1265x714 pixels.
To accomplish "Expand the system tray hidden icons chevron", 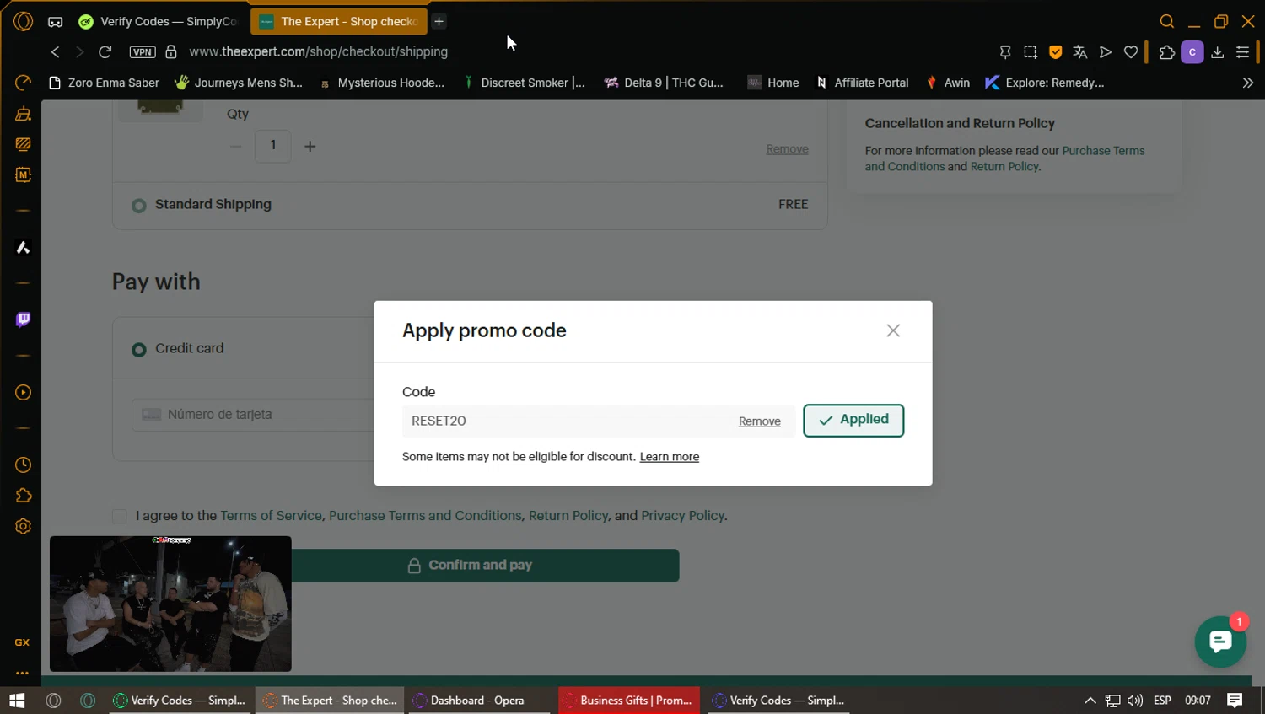I will tap(1090, 701).
